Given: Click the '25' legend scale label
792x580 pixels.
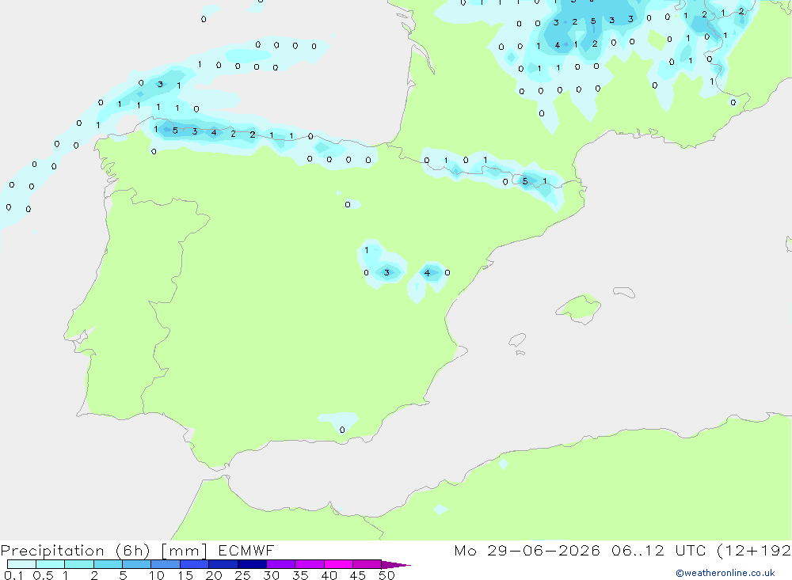Looking at the screenshot, I should click(242, 575).
